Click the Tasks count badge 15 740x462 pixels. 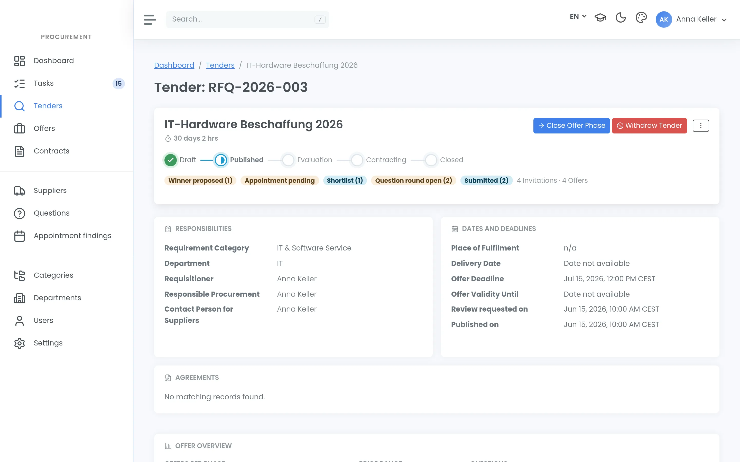(x=119, y=83)
